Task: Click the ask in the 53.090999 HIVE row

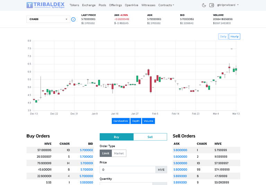Action: 180,183
